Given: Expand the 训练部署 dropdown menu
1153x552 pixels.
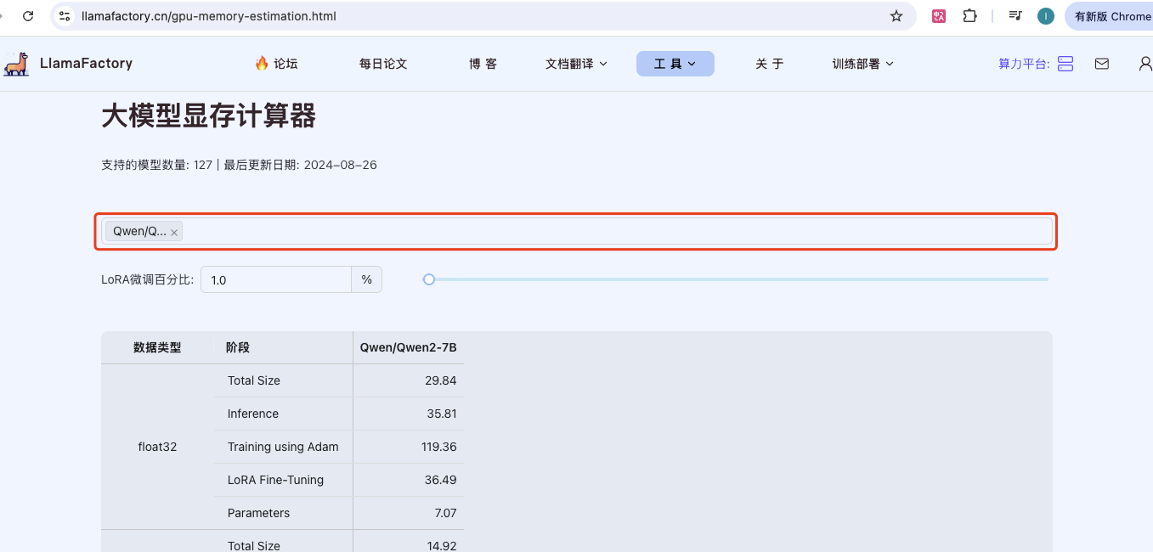Looking at the screenshot, I should 863,64.
